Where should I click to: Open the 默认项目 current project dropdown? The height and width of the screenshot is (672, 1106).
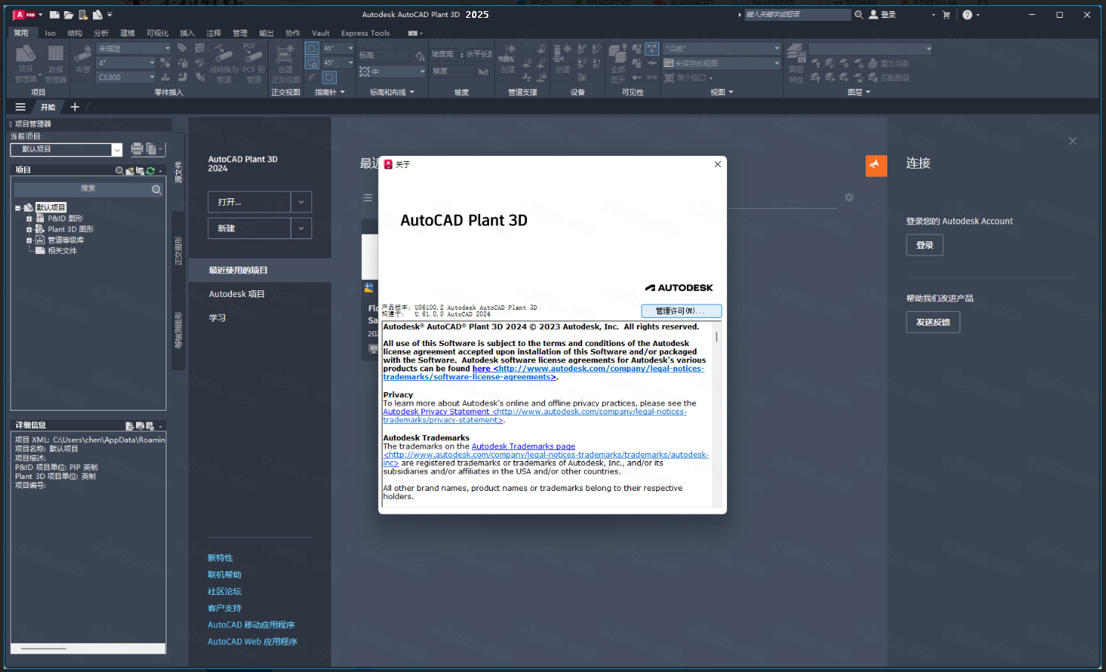click(x=66, y=149)
